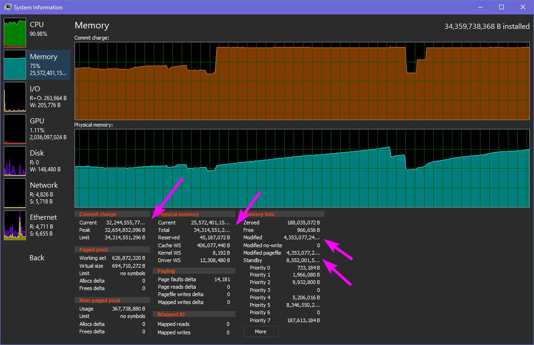Select the Memory graph thumbnail in sidebar

click(x=14, y=65)
